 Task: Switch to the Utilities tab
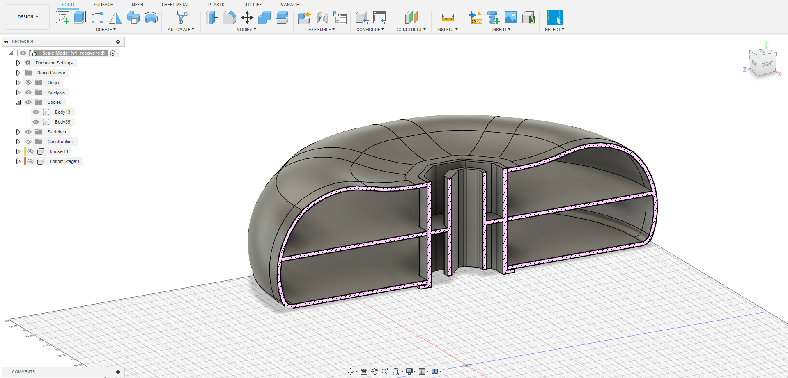(x=253, y=5)
